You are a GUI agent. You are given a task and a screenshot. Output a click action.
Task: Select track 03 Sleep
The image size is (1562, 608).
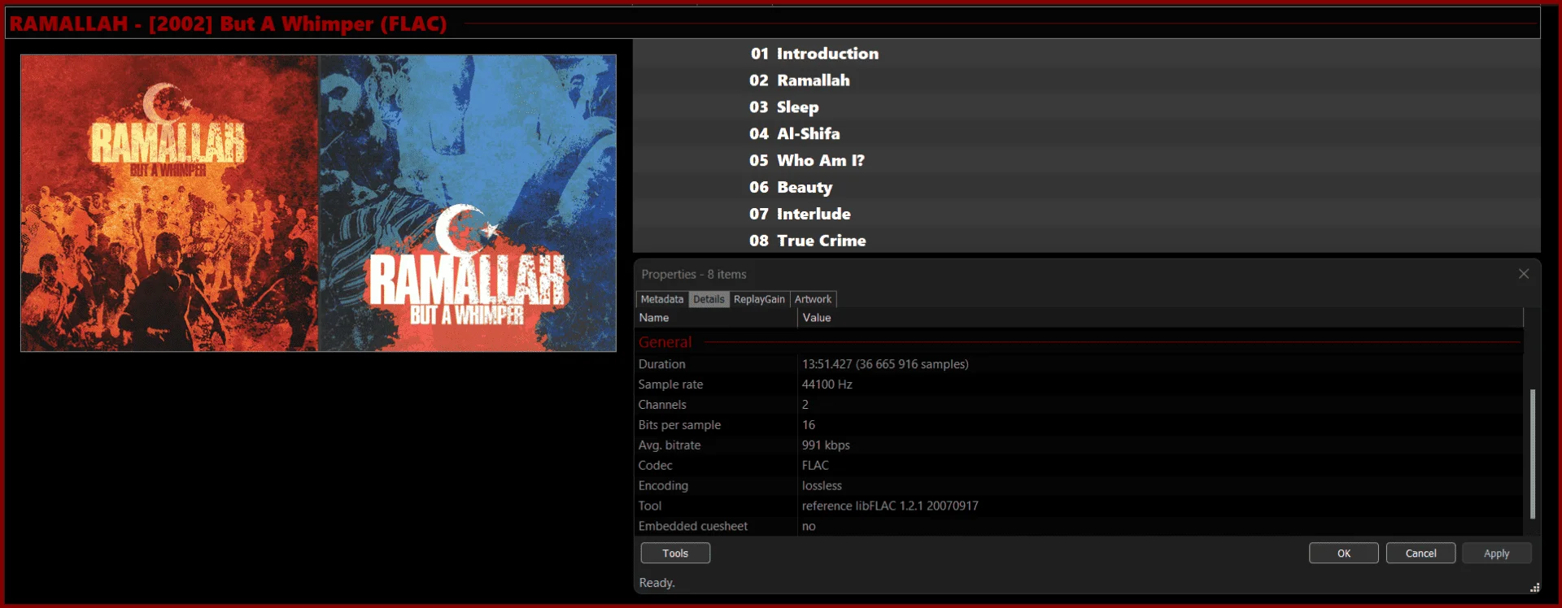(x=1087, y=107)
